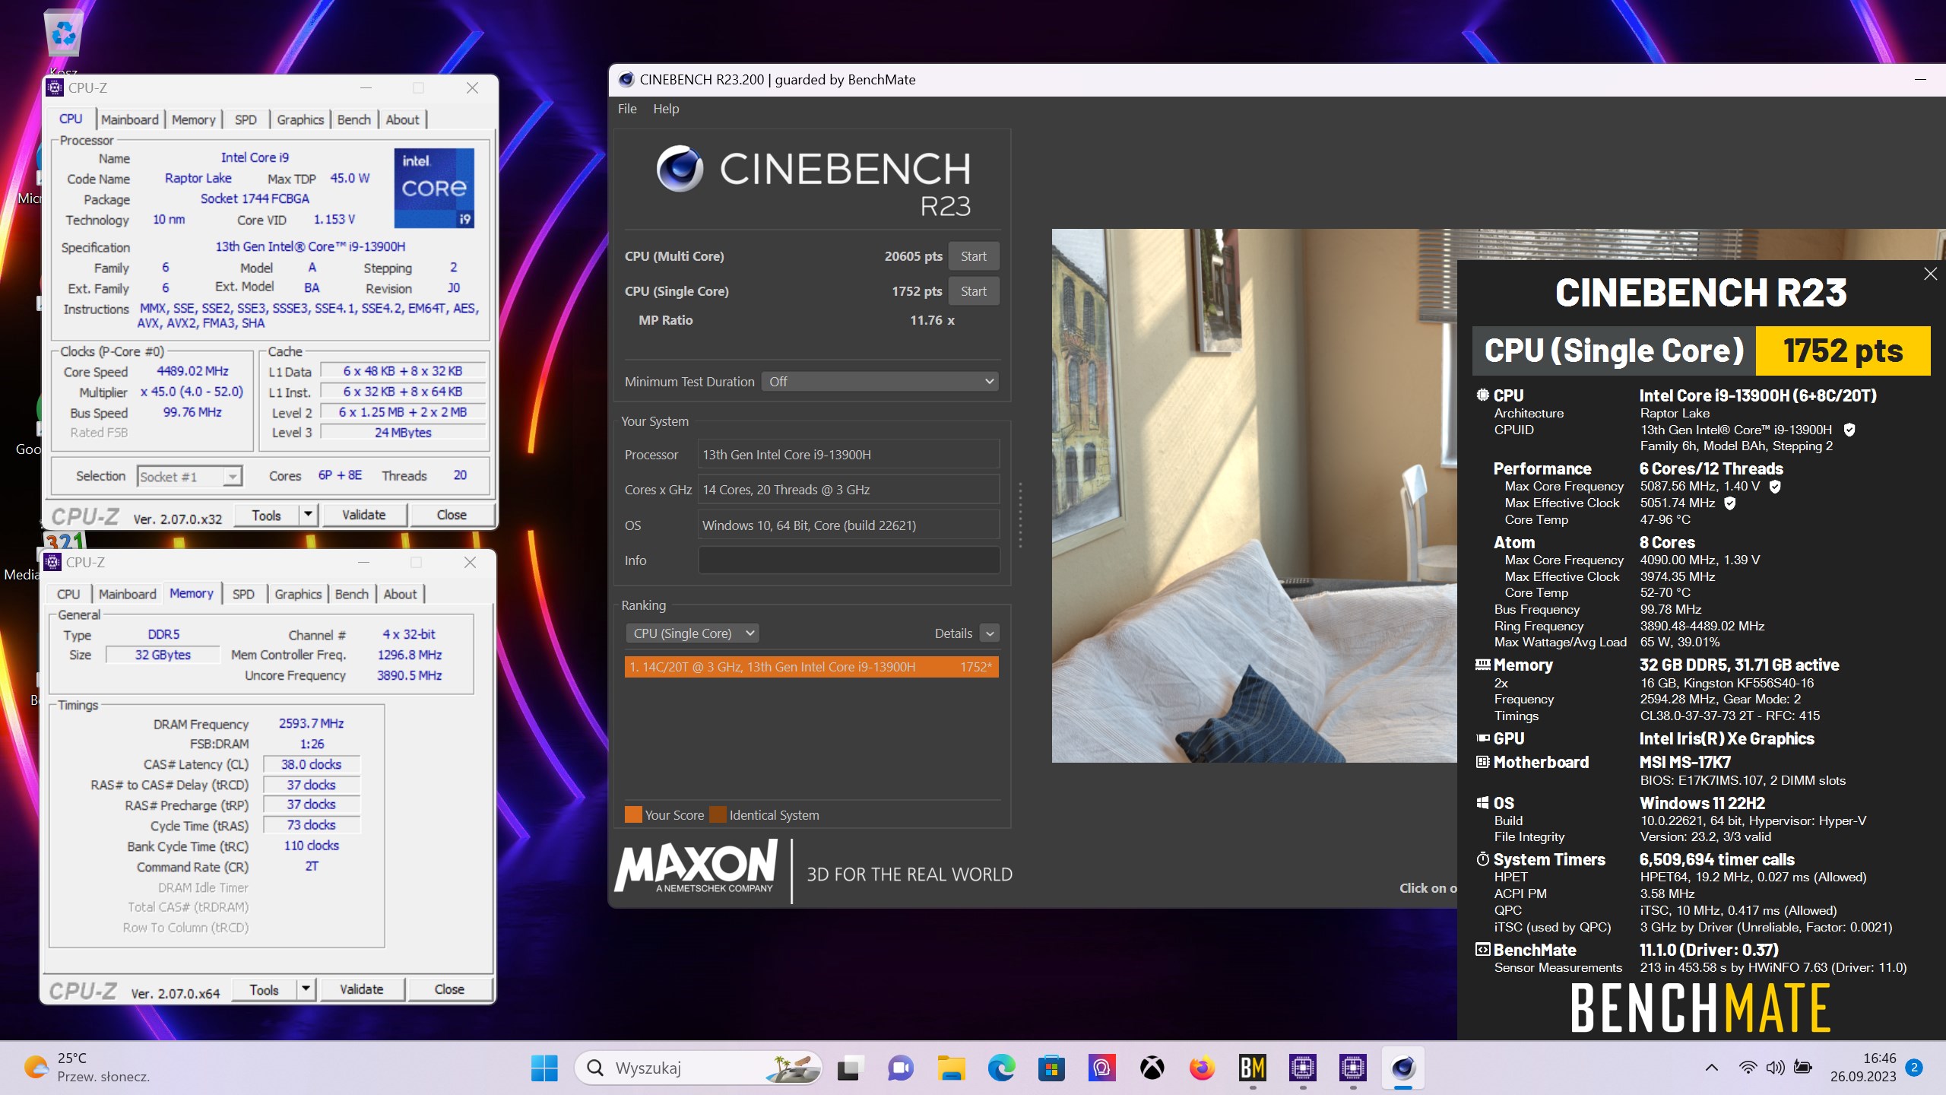Switch to Mainboard tab in top CPU-Z
1946x1095 pixels.
coord(130,119)
